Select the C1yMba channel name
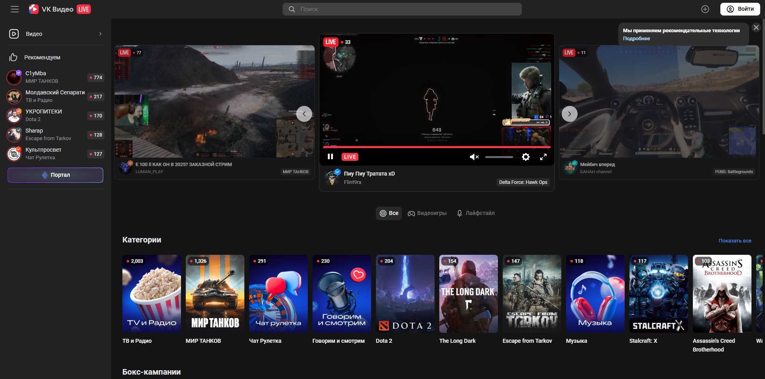Image resolution: width=765 pixels, height=379 pixels. tap(35, 73)
